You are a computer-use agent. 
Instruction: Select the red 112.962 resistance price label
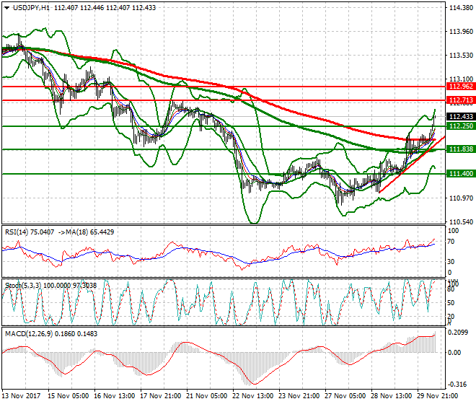[x=461, y=87]
